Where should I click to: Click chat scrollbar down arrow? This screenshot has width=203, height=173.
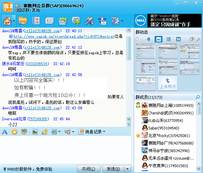point(129,119)
